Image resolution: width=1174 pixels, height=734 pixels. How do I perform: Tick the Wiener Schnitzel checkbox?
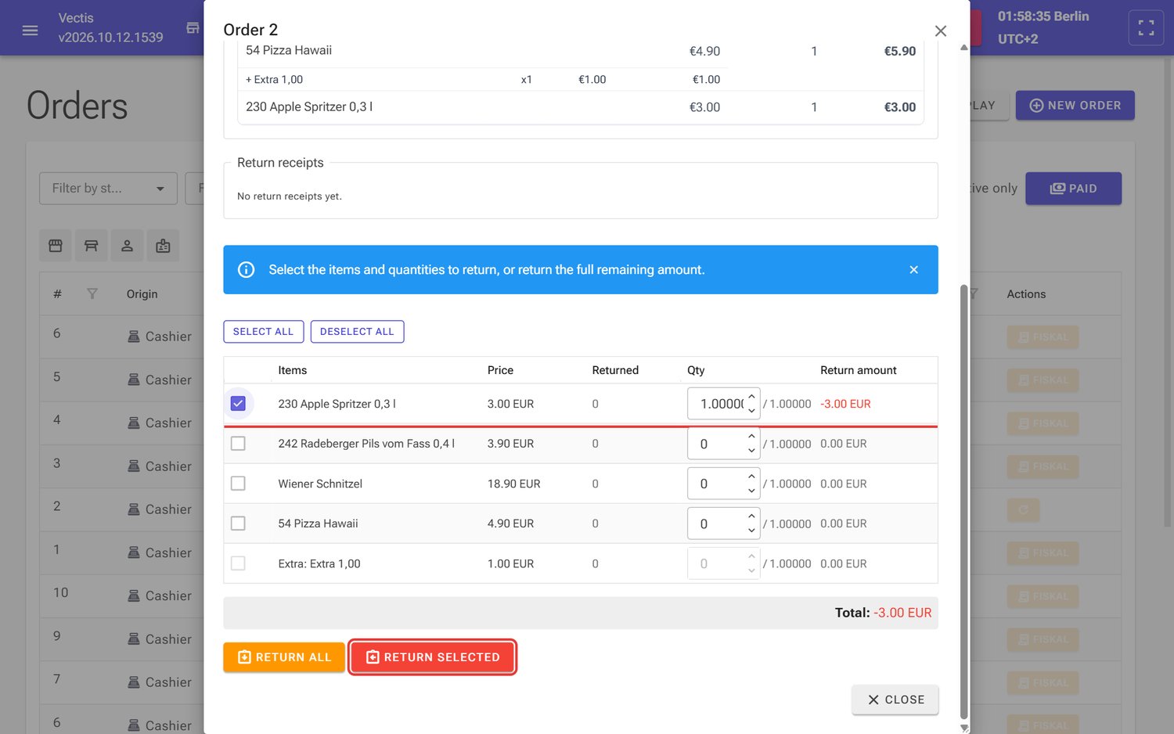pos(239,484)
